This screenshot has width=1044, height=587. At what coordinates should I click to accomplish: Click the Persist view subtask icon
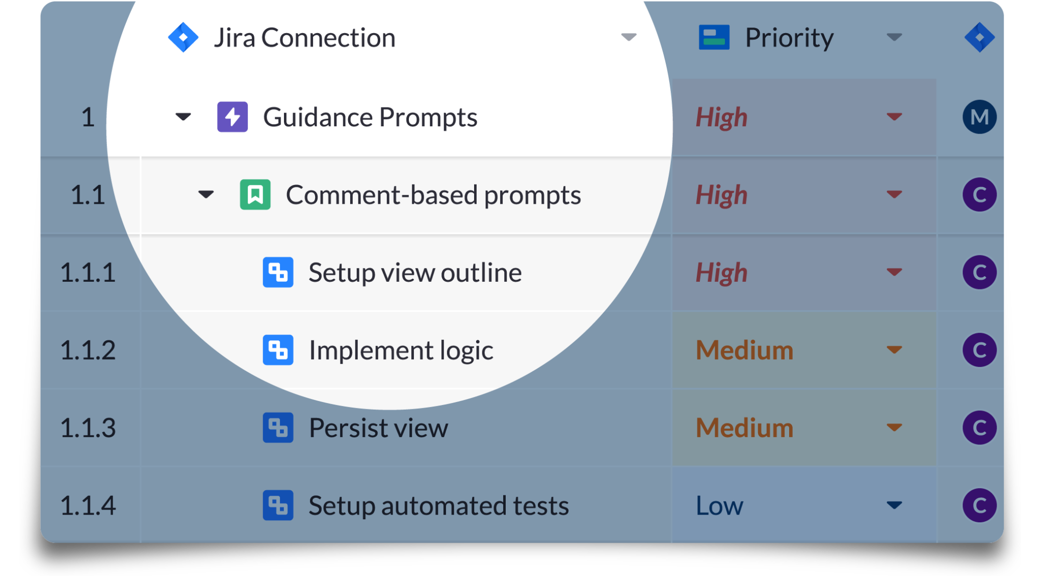(x=278, y=427)
